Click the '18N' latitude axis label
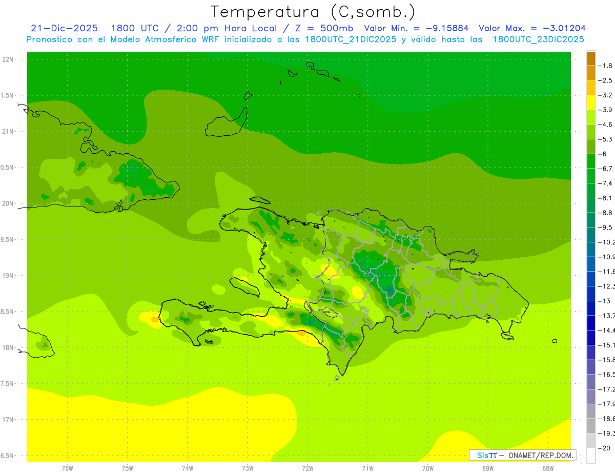 click(8, 347)
